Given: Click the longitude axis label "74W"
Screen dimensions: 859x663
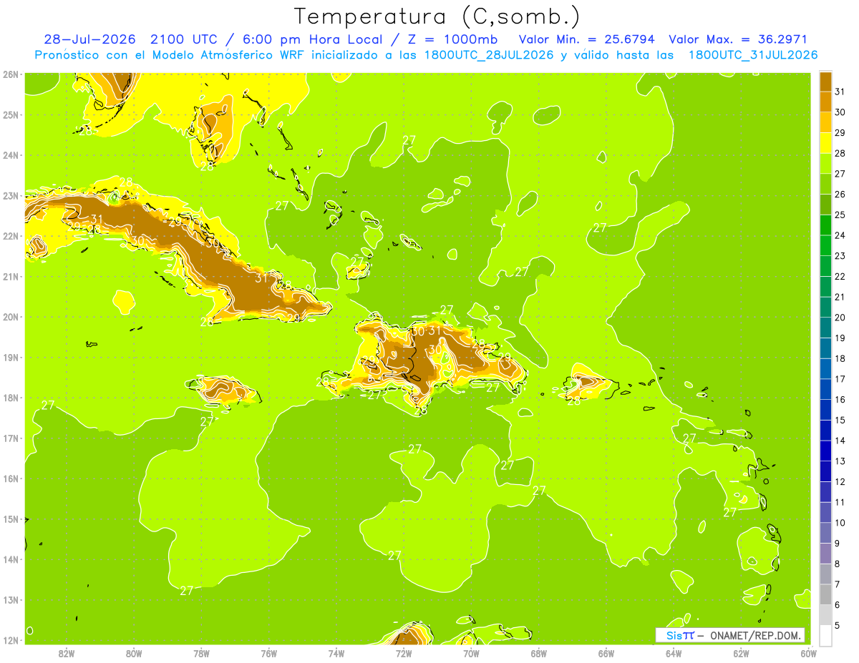Looking at the screenshot, I should coord(336,654).
